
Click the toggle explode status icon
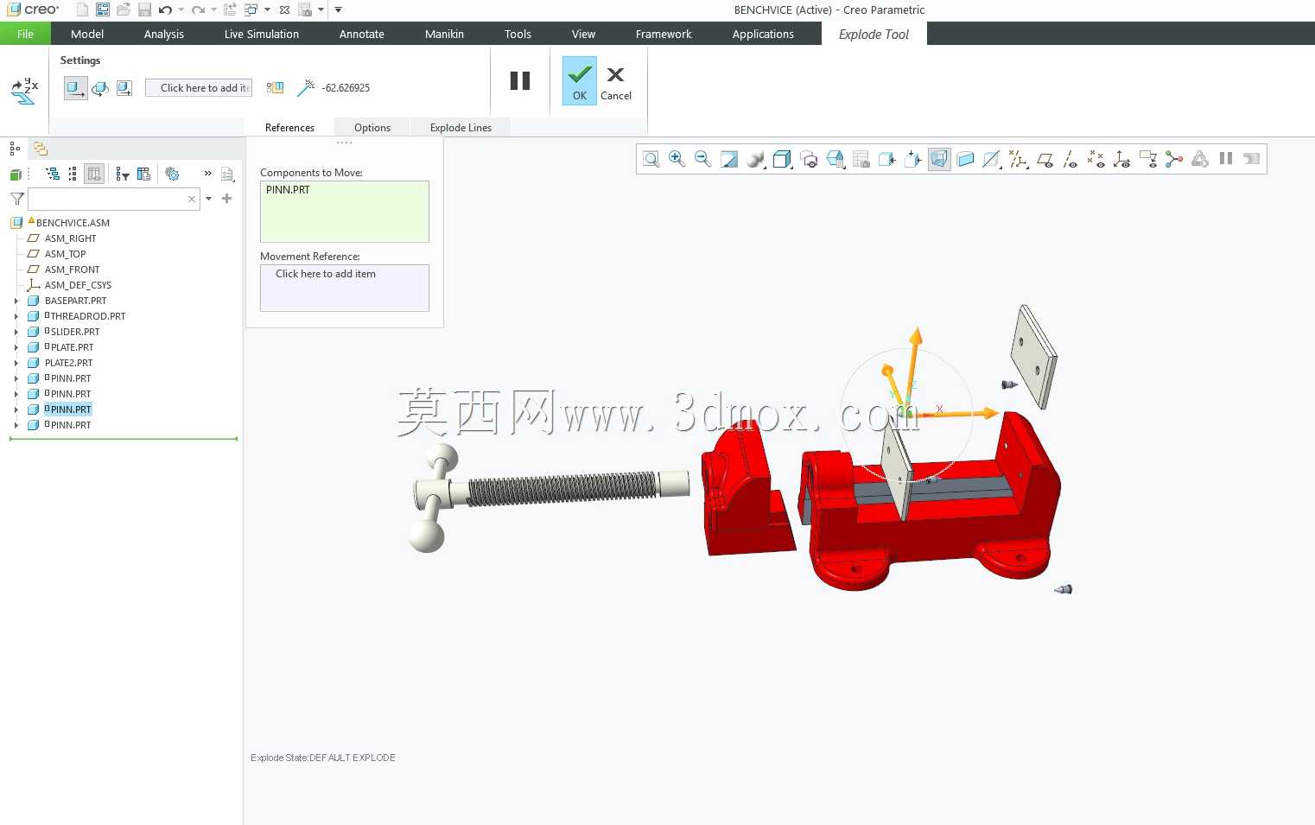tap(275, 88)
